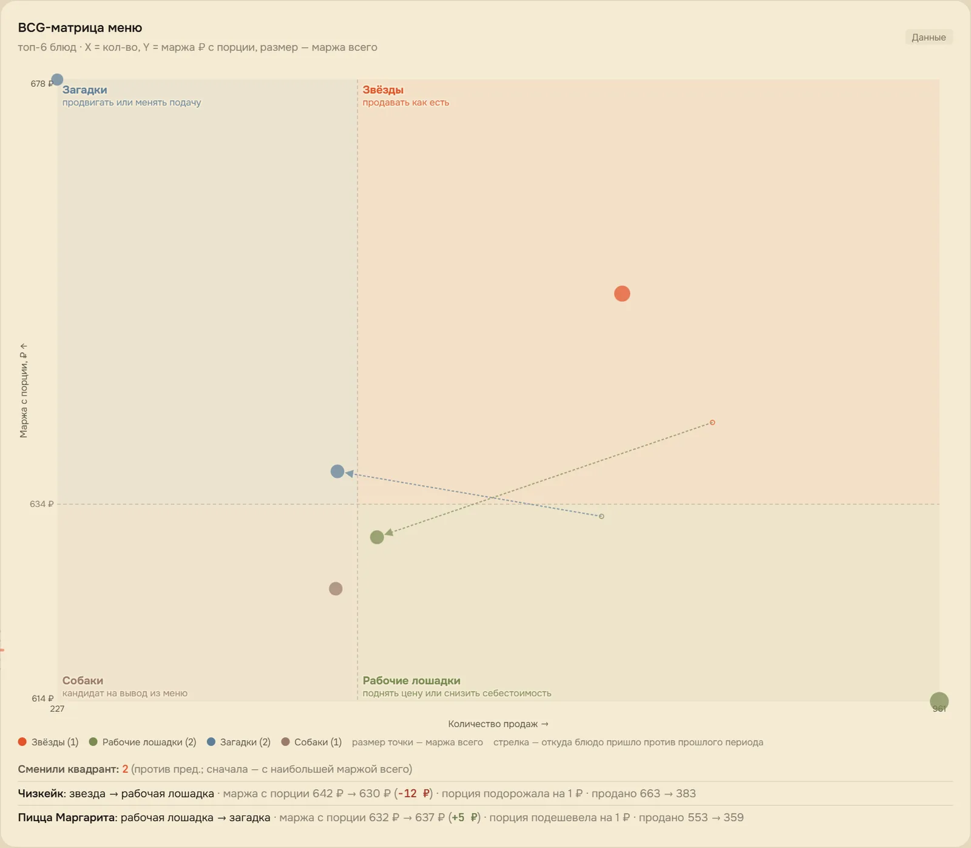971x848 pixels.
Task: Click the blue point at 678 ₽
Action: point(57,80)
